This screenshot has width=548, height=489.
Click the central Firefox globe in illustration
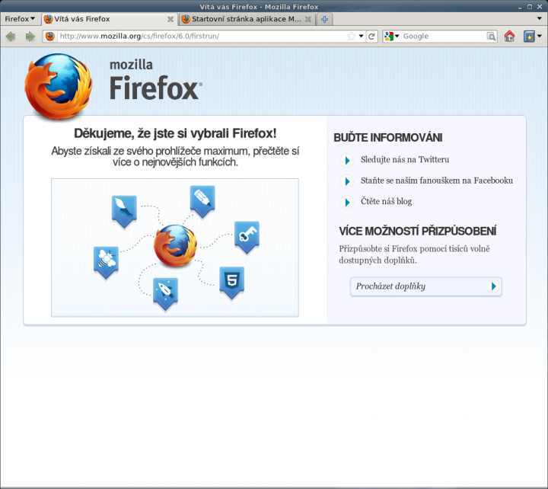[175, 246]
